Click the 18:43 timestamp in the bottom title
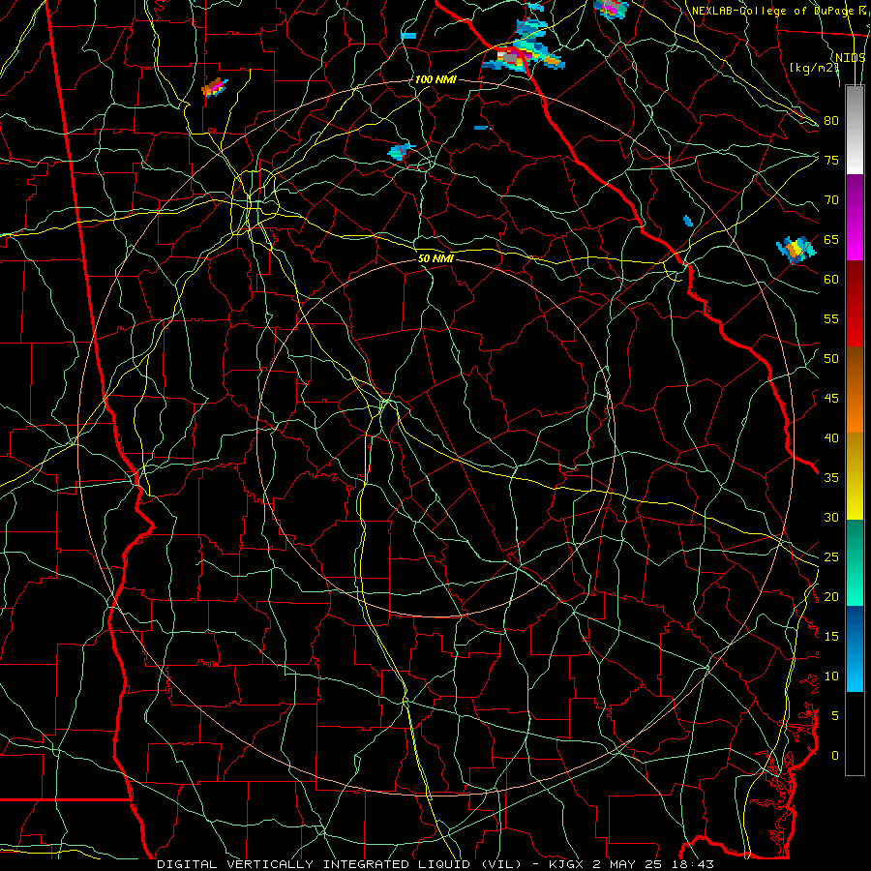871x871 pixels. pyautogui.click(x=691, y=864)
